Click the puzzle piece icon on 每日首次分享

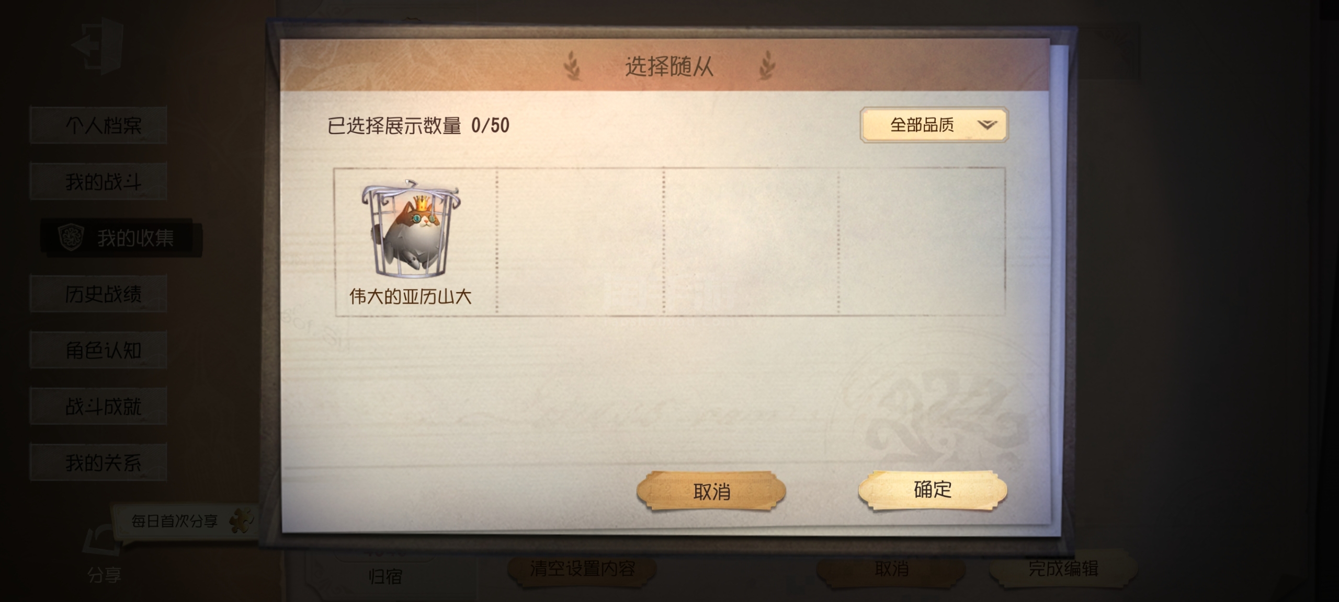242,520
